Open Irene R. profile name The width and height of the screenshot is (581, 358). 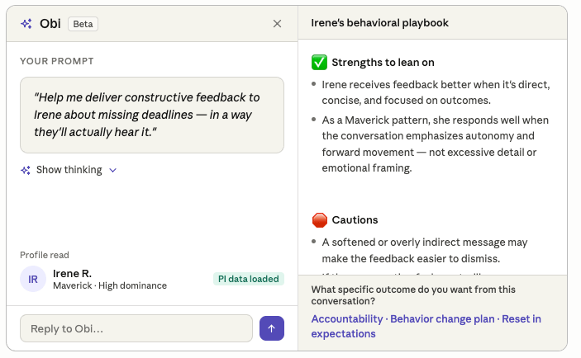click(72, 273)
